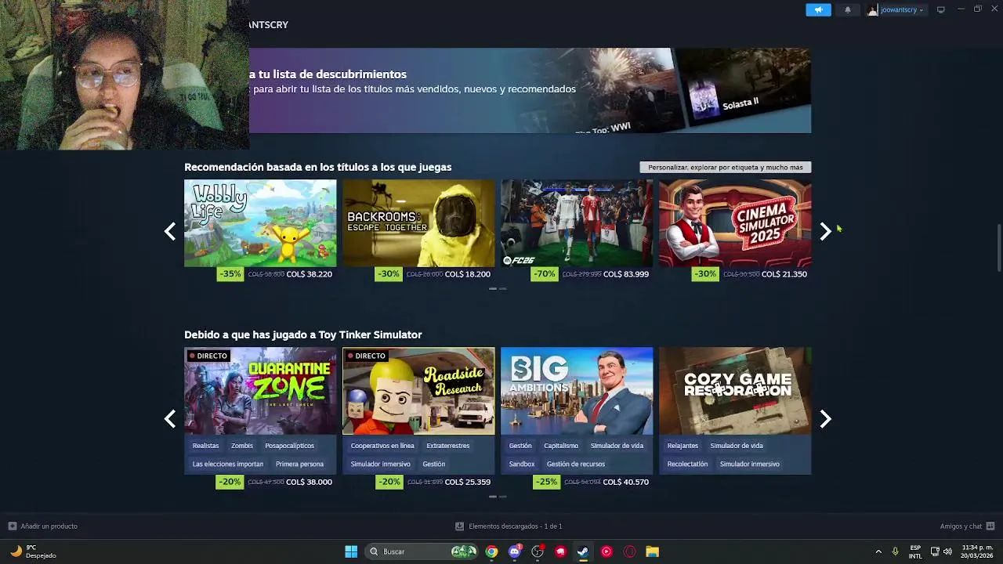Select the Gestión de recursos tag
The height and width of the screenshot is (564, 1003).
576,464
